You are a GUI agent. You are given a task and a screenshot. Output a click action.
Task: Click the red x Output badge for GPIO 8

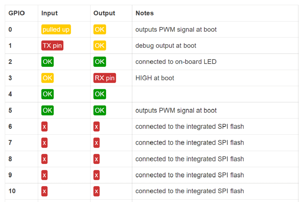(x=96, y=159)
